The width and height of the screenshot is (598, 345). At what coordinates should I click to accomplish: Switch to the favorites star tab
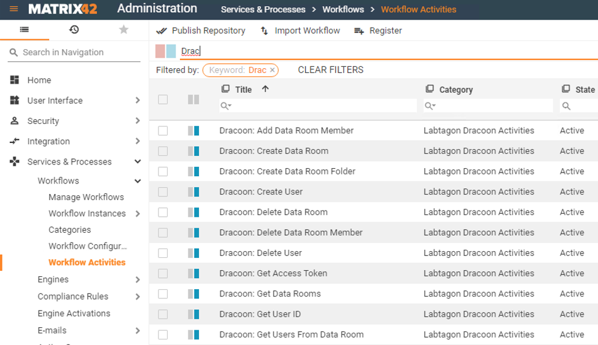pos(123,29)
